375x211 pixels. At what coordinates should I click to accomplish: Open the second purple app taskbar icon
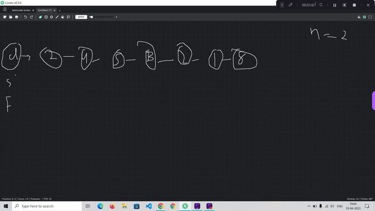tap(209, 206)
